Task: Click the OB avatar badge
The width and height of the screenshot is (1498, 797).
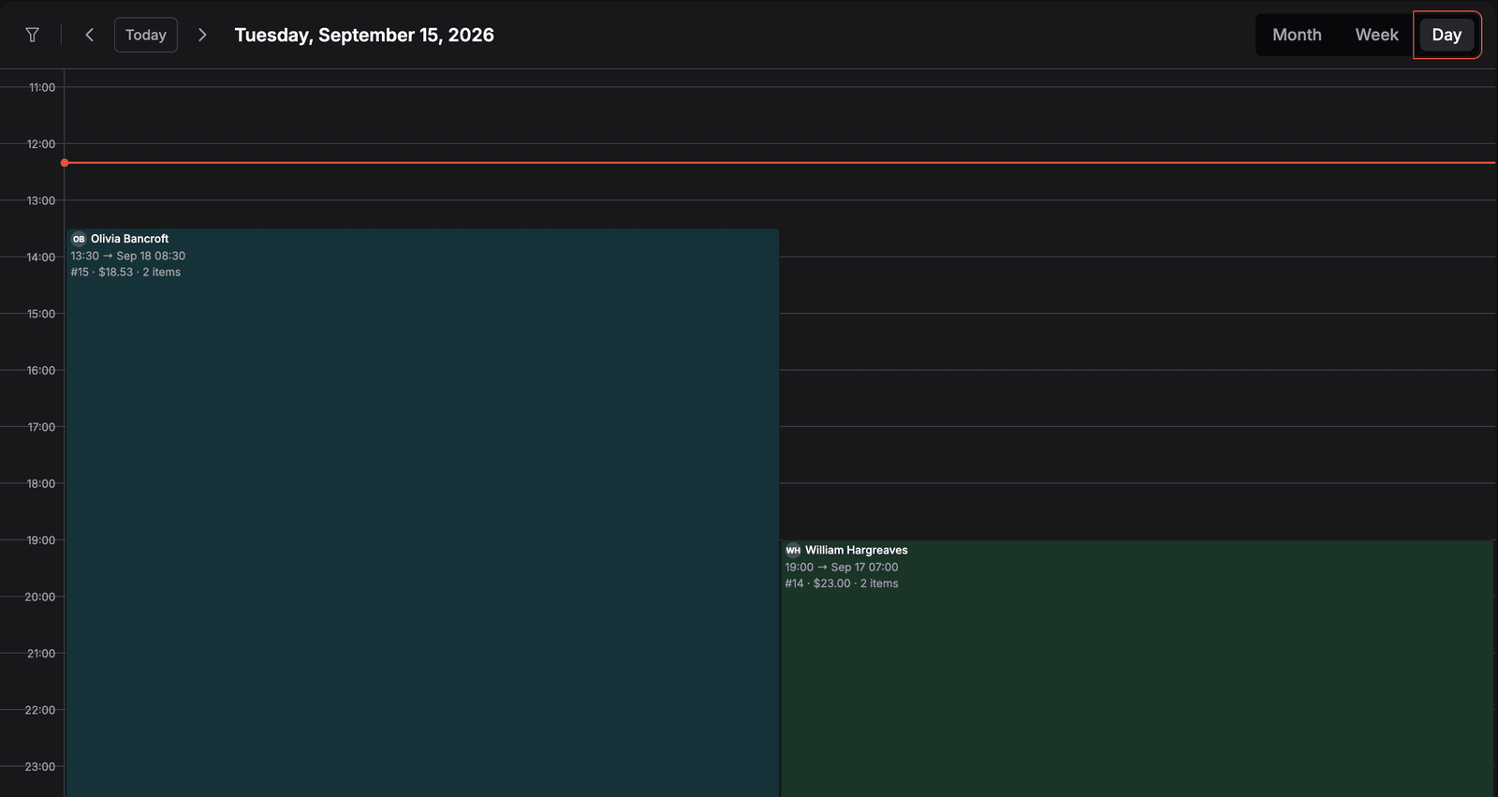Action: click(x=79, y=239)
